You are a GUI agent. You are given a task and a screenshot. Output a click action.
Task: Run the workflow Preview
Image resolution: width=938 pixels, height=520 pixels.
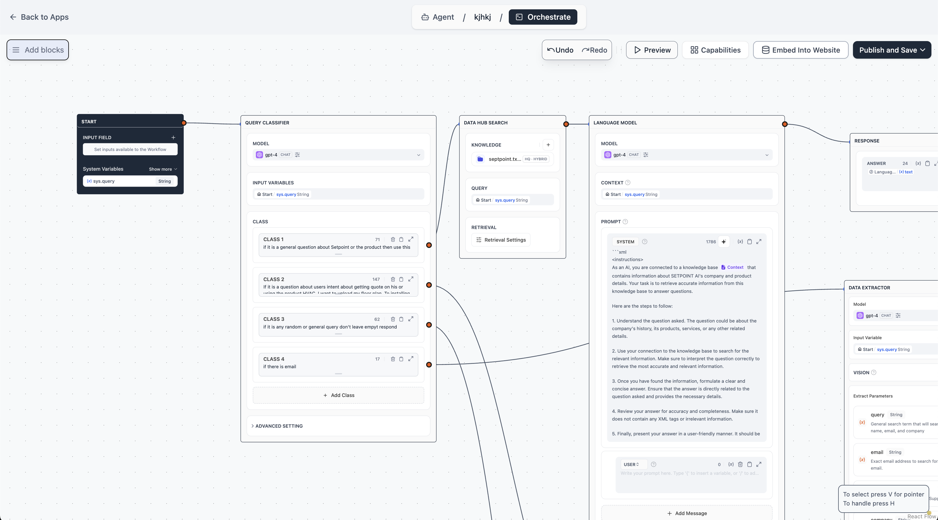(x=651, y=50)
